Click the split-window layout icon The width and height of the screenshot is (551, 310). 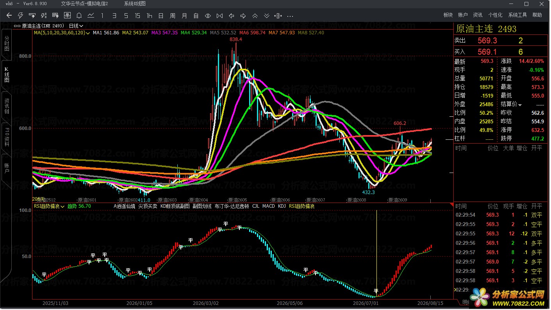(x=278, y=16)
